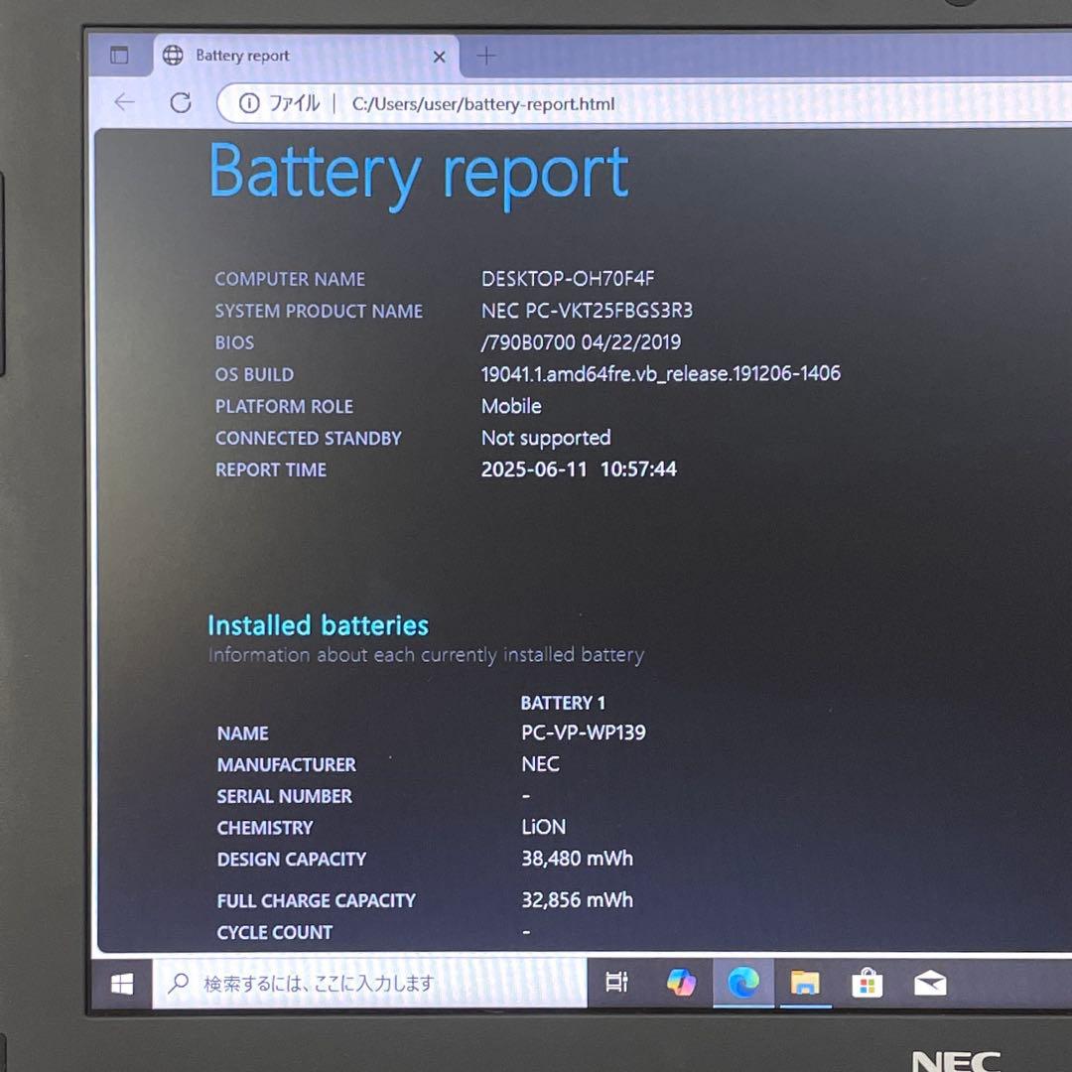Viewport: 1072px width, 1072px height.
Task: Close the Battery report tab
Action: (x=439, y=57)
